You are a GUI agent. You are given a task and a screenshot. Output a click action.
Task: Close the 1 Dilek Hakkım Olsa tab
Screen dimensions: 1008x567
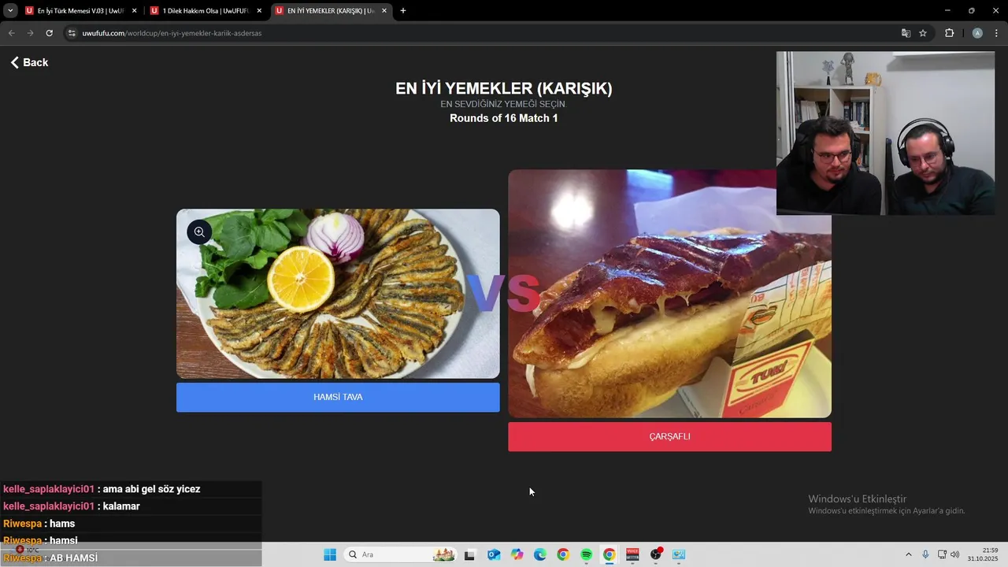(x=259, y=11)
